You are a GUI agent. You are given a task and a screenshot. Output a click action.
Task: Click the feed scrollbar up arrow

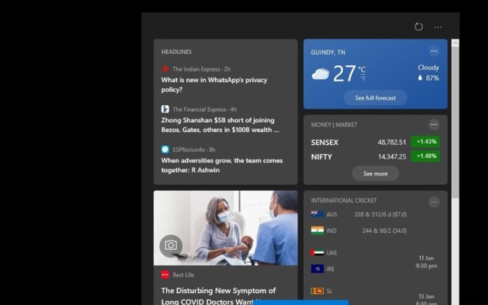point(455,43)
